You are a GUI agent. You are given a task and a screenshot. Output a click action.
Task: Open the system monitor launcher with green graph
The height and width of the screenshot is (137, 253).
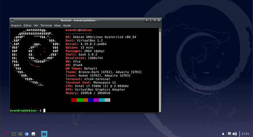[20, 134]
